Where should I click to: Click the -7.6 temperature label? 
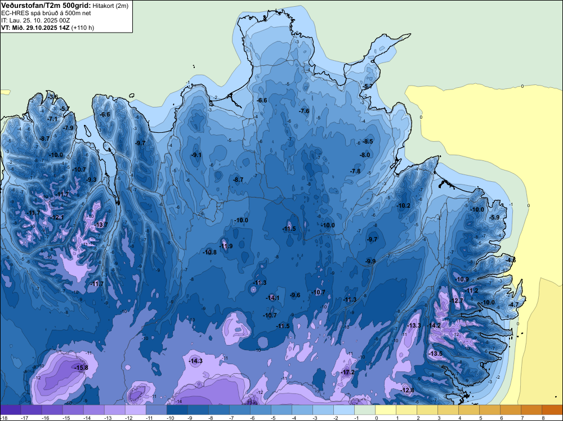[x=304, y=111]
